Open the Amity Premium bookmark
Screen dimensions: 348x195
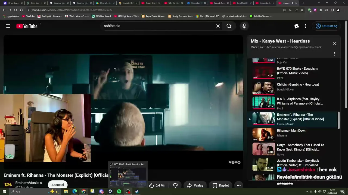coord(181,16)
